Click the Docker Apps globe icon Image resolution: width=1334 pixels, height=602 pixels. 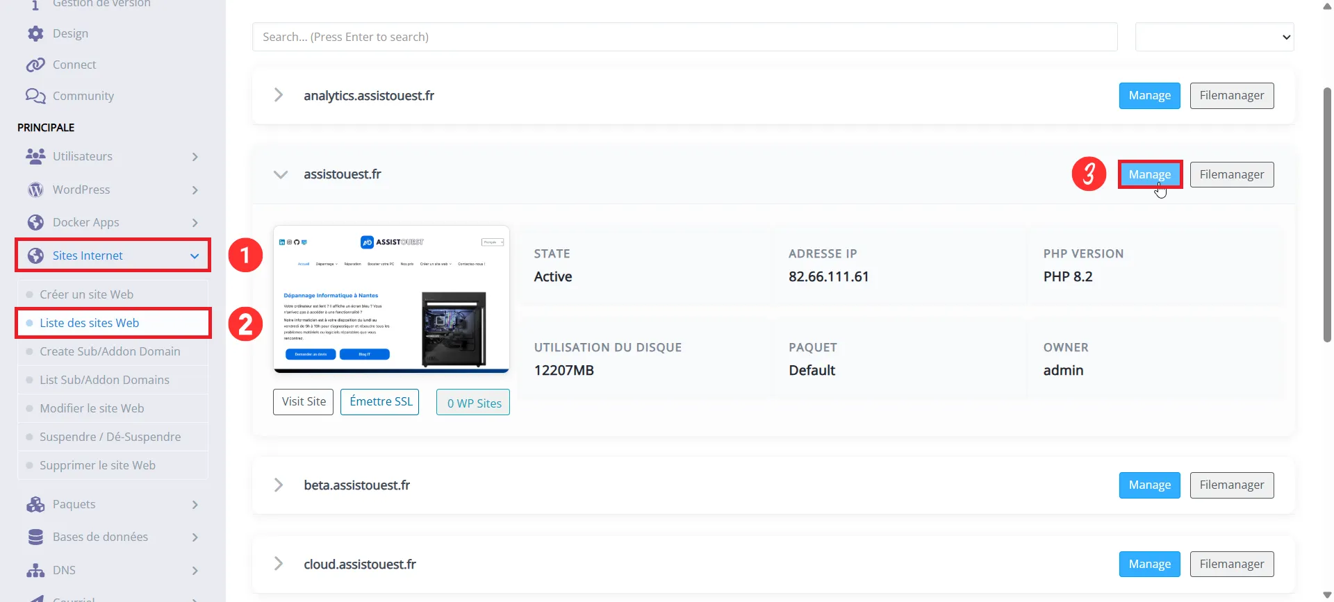[35, 222]
